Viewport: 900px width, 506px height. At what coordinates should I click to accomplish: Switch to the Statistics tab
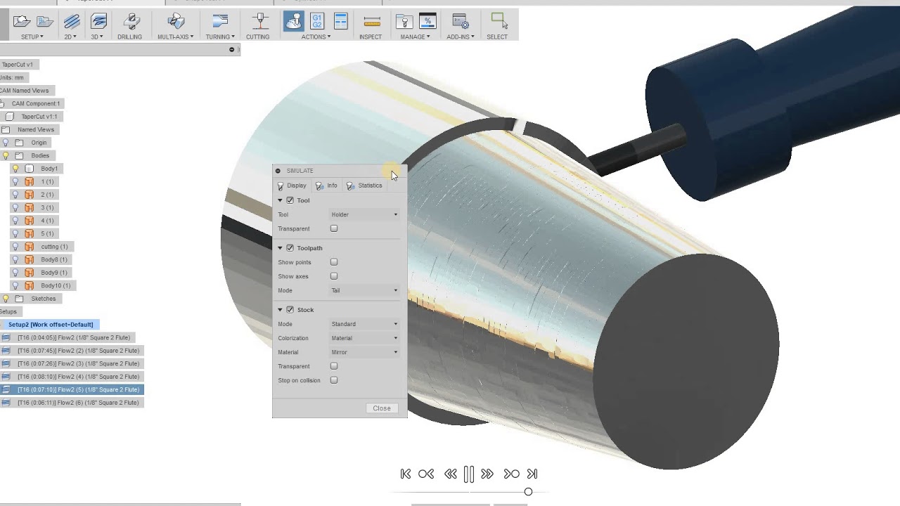pyautogui.click(x=365, y=186)
